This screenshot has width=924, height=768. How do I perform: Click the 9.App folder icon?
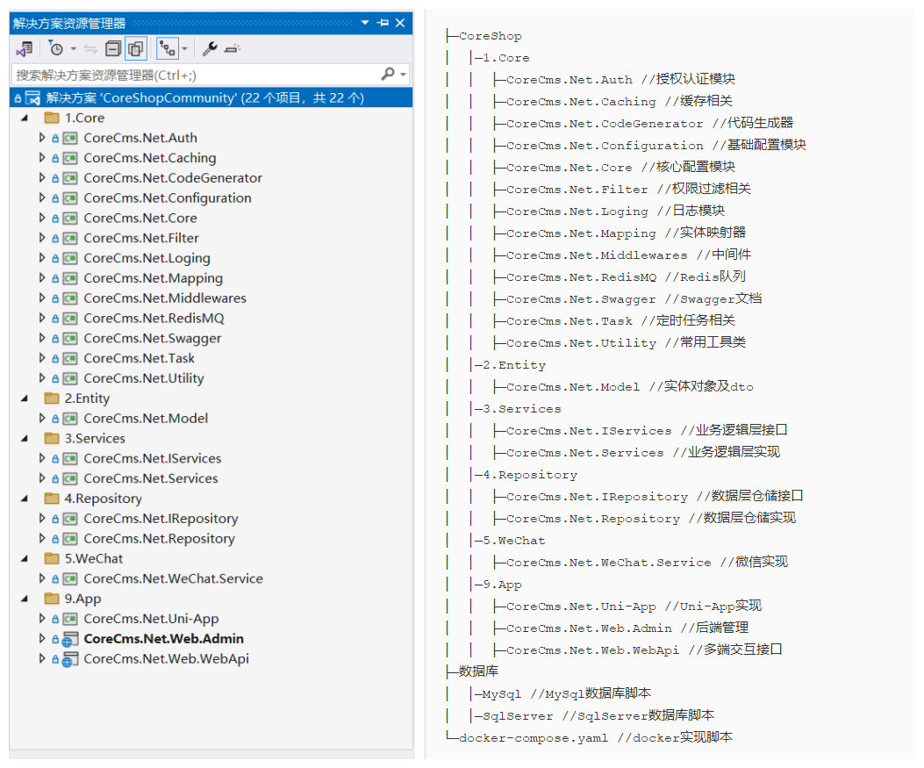[x=52, y=599]
